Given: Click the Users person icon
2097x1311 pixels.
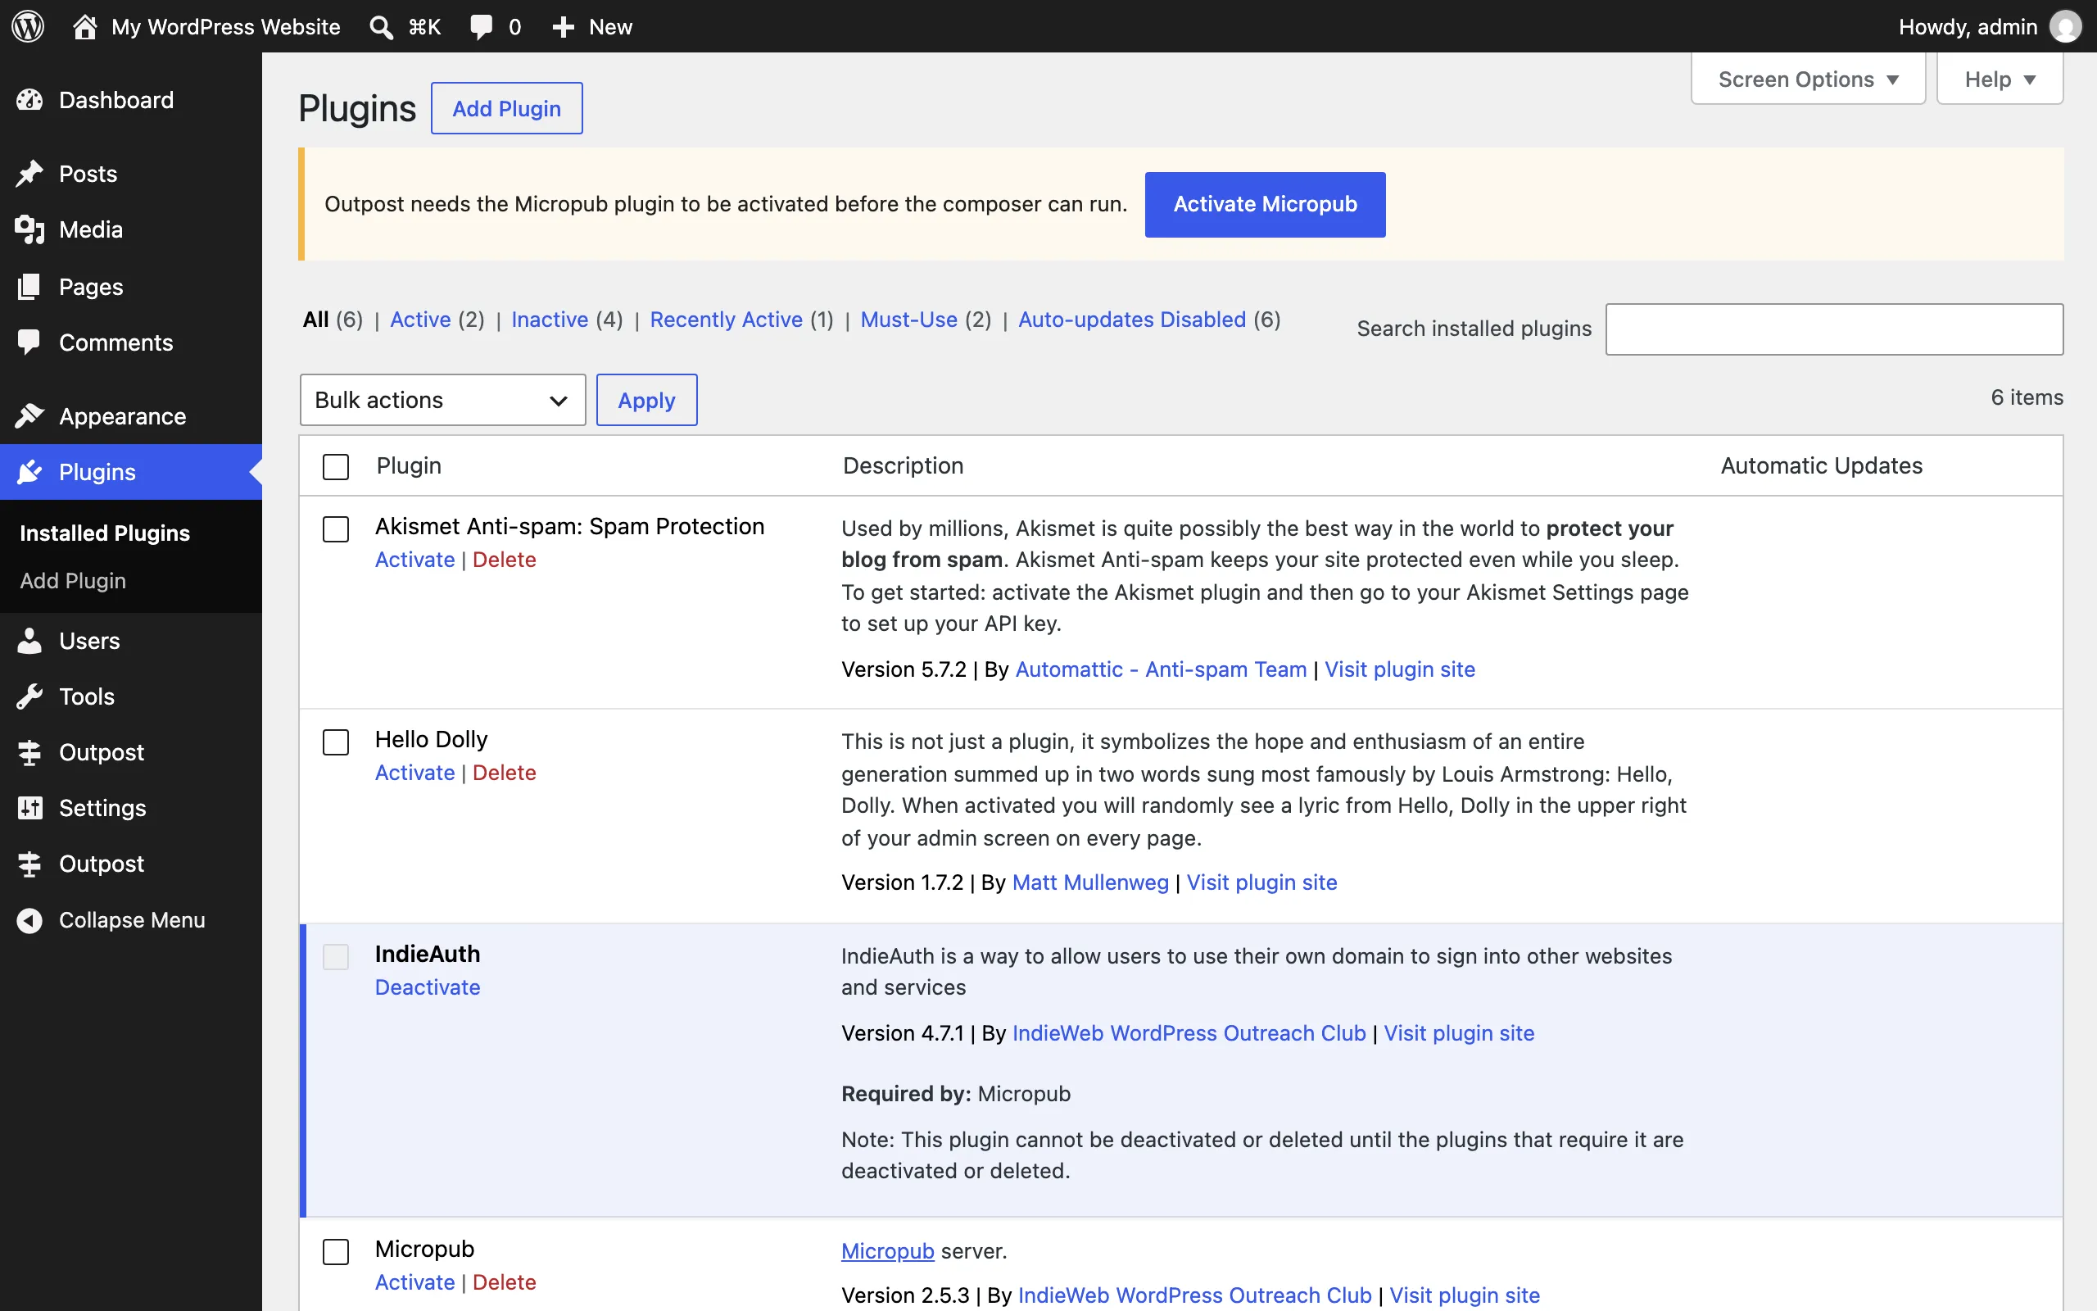Looking at the screenshot, I should (29, 641).
